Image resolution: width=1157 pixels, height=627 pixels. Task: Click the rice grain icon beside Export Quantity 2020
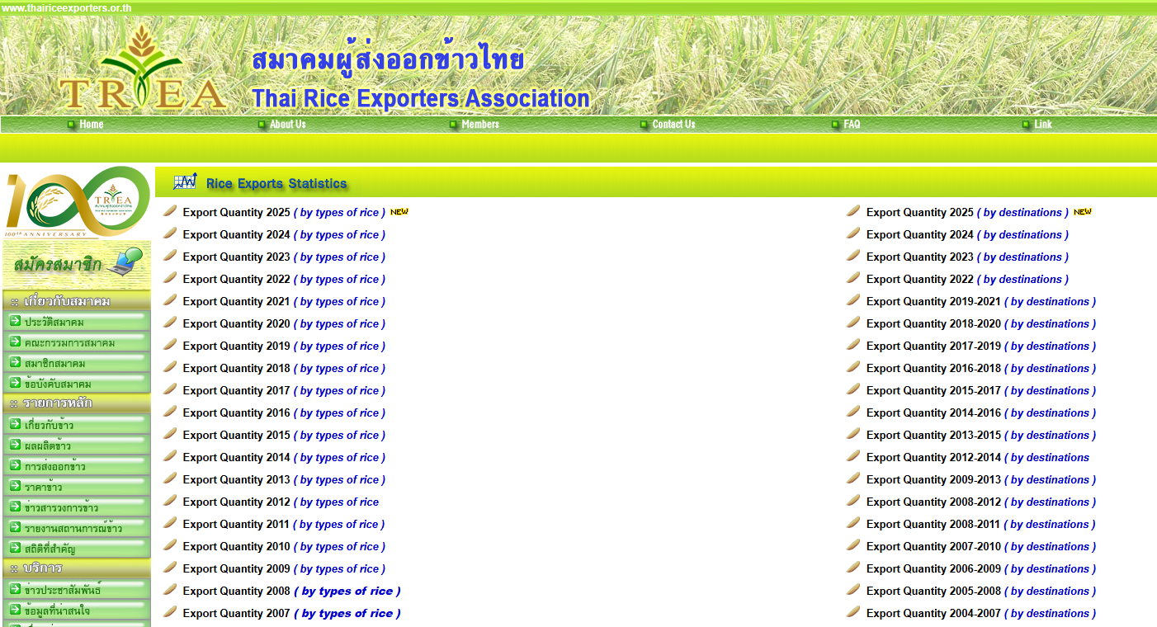pyautogui.click(x=170, y=323)
